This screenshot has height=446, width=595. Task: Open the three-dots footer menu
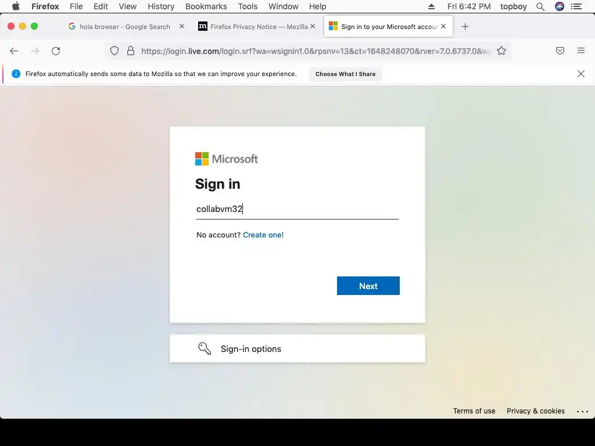pyautogui.click(x=582, y=412)
